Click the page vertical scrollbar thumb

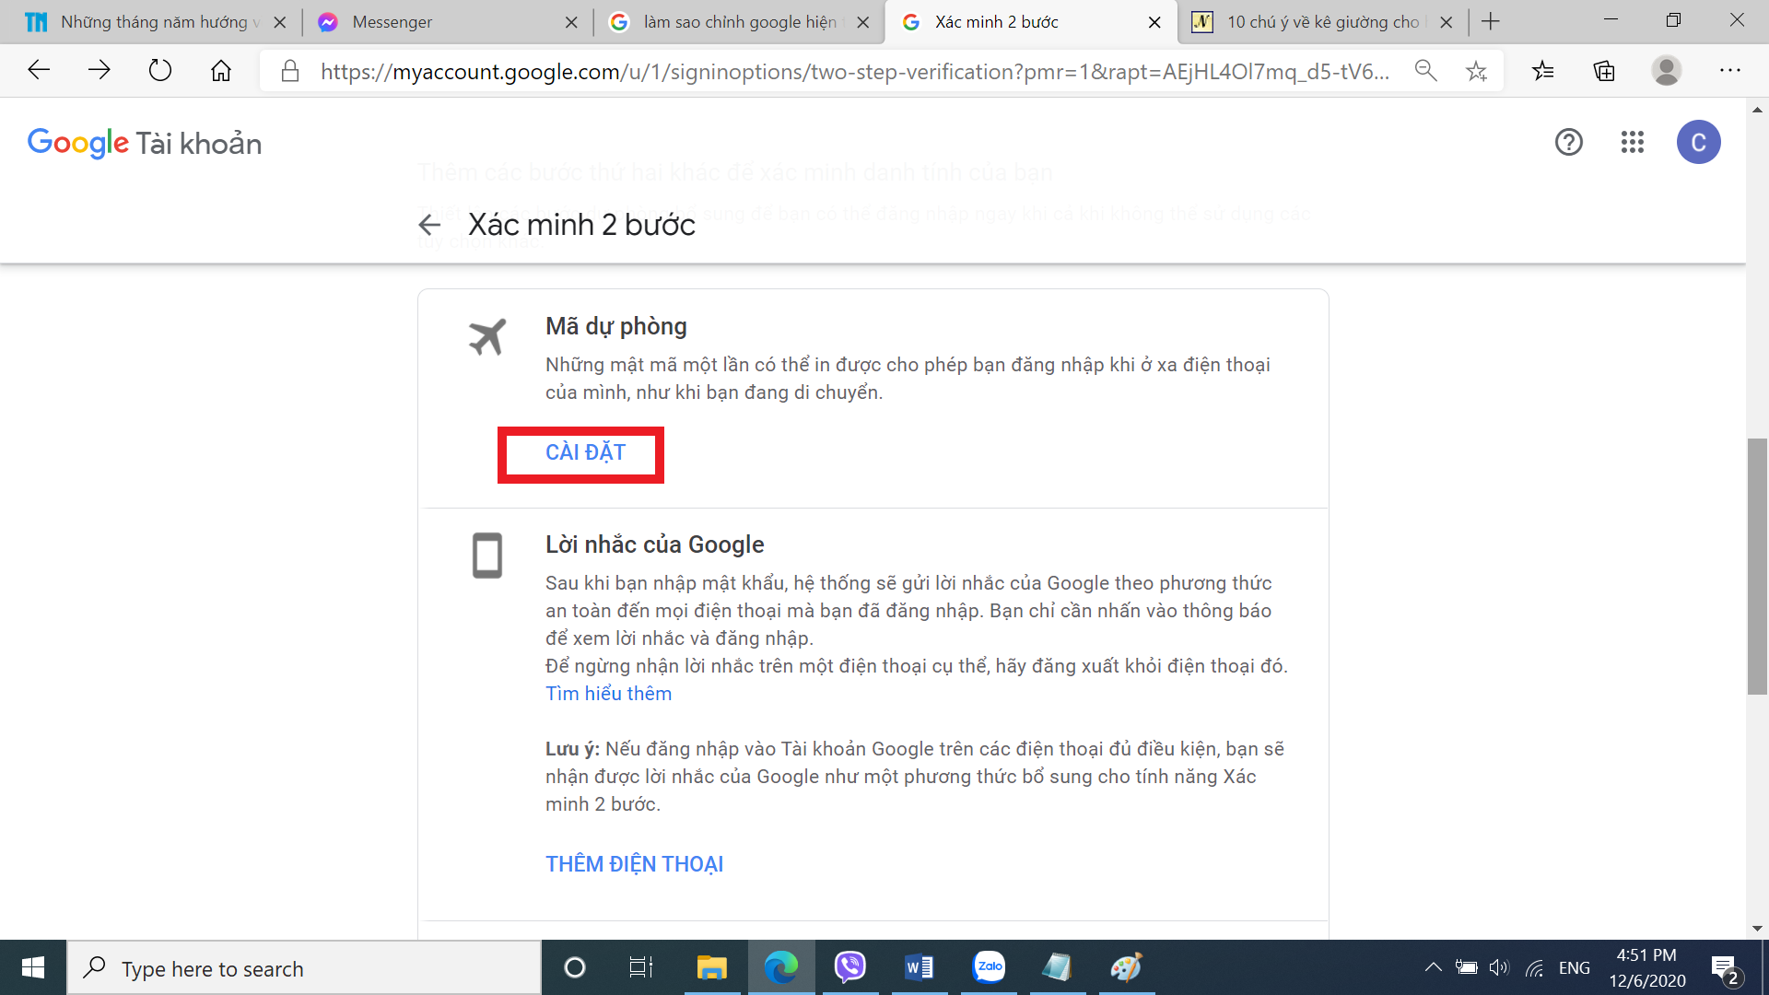coord(1757,567)
